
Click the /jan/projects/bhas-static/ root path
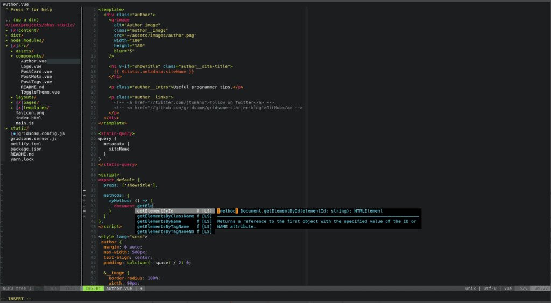click(40, 25)
